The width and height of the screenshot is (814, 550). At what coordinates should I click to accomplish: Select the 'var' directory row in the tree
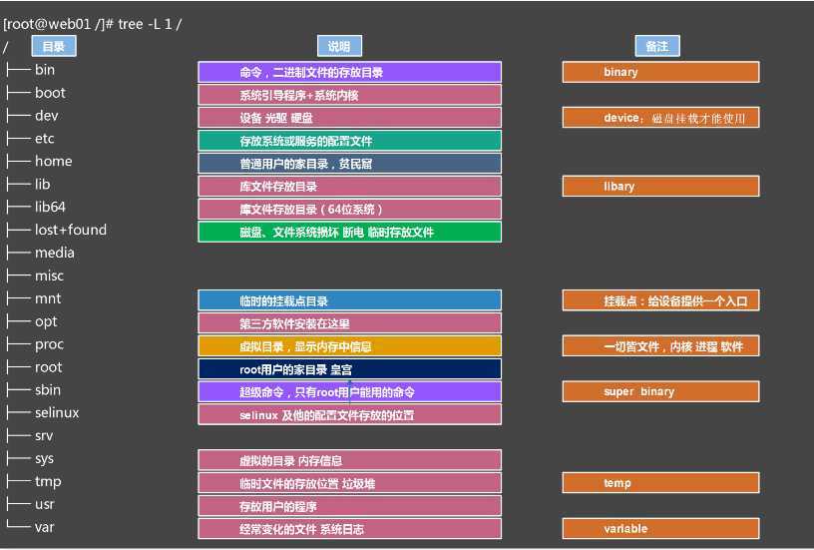31,527
